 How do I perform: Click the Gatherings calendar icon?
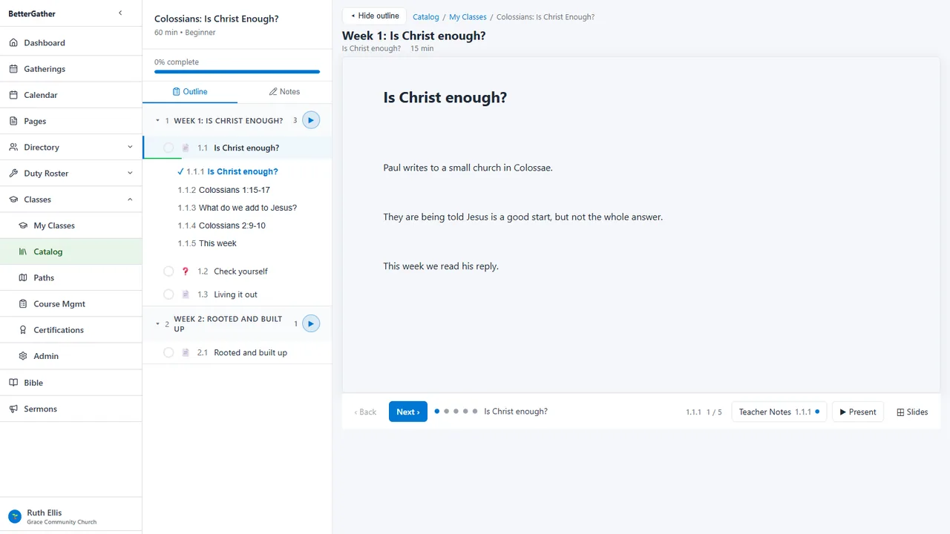point(13,69)
